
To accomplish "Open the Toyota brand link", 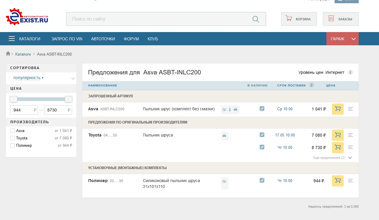I will 95,135.
